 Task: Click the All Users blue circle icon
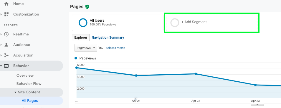point(83,23)
